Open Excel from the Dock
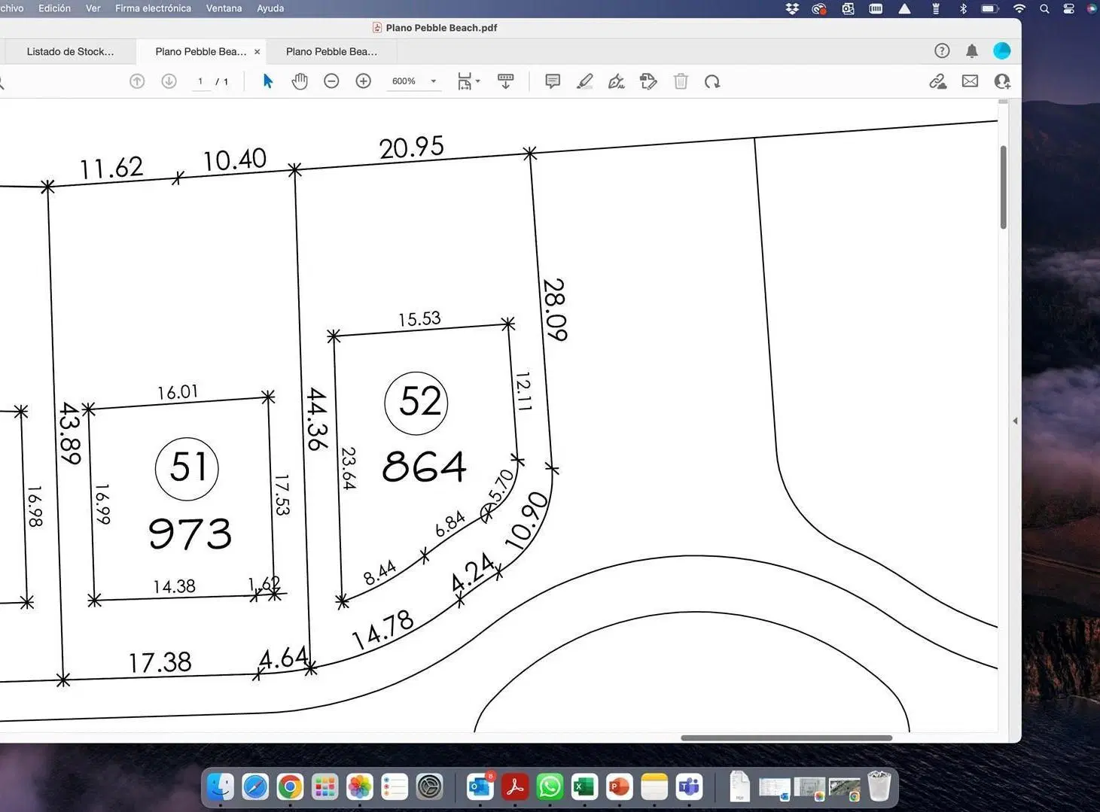 coord(584,787)
